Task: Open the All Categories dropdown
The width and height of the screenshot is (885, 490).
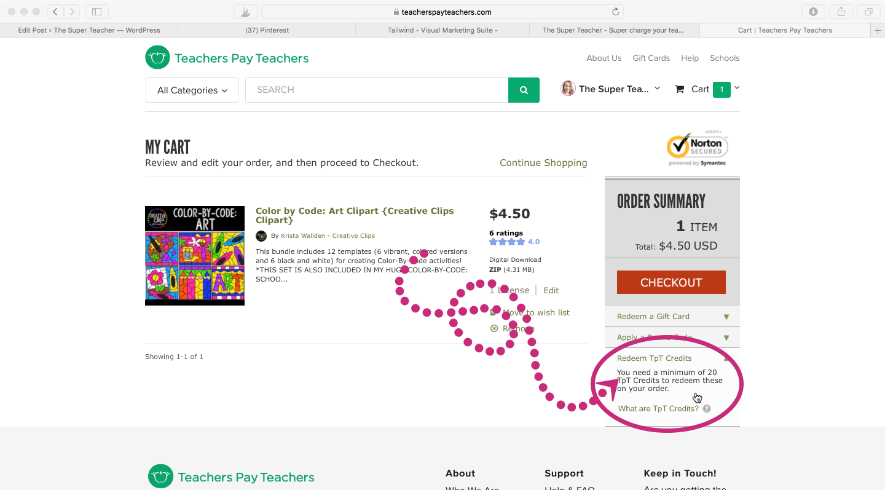Action: click(x=191, y=90)
